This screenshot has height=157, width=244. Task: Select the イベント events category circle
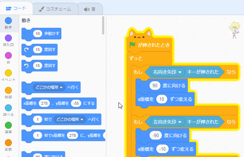(8, 73)
